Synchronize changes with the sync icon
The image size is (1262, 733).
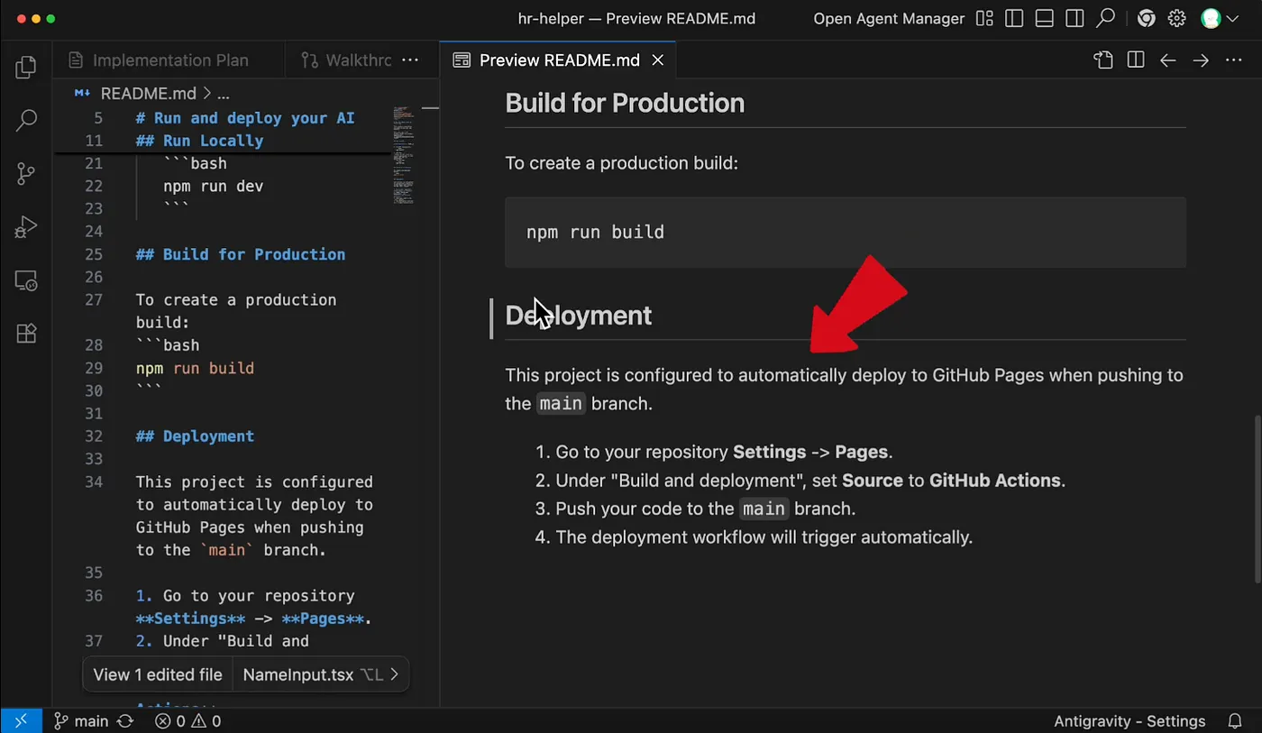[125, 721]
